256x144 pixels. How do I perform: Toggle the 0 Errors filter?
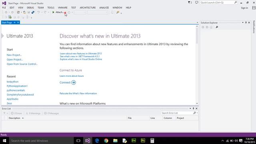[16, 113]
